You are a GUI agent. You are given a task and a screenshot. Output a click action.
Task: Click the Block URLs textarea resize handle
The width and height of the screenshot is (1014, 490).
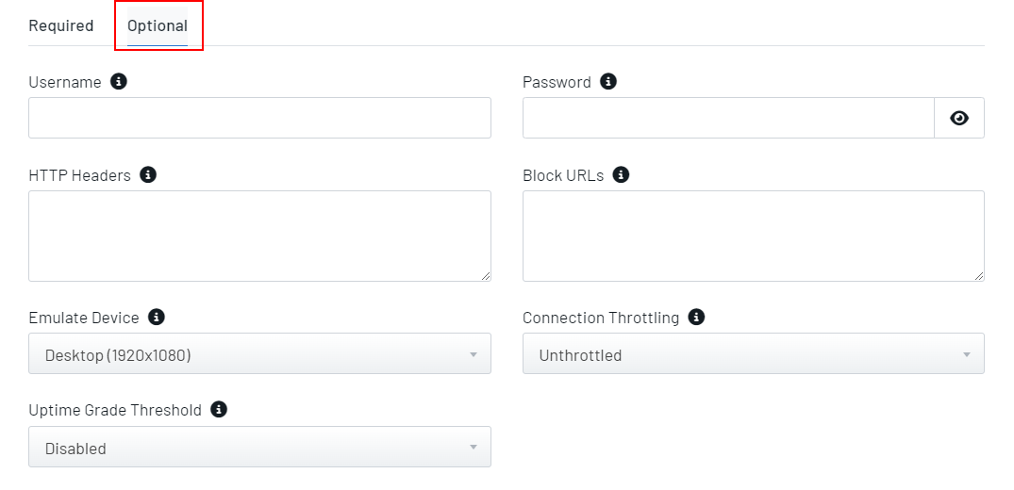pos(979,276)
